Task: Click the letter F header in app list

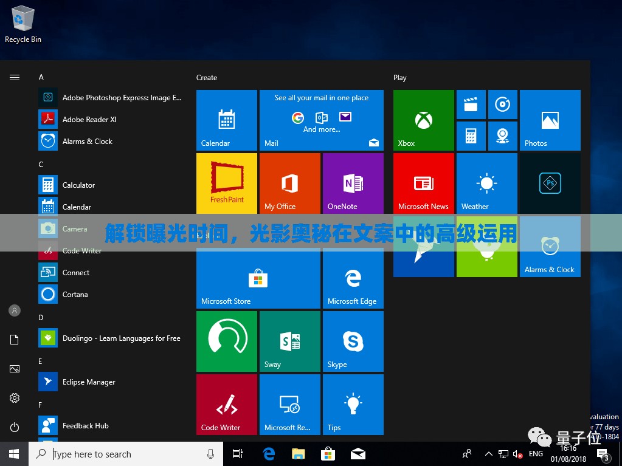Action: (40, 405)
